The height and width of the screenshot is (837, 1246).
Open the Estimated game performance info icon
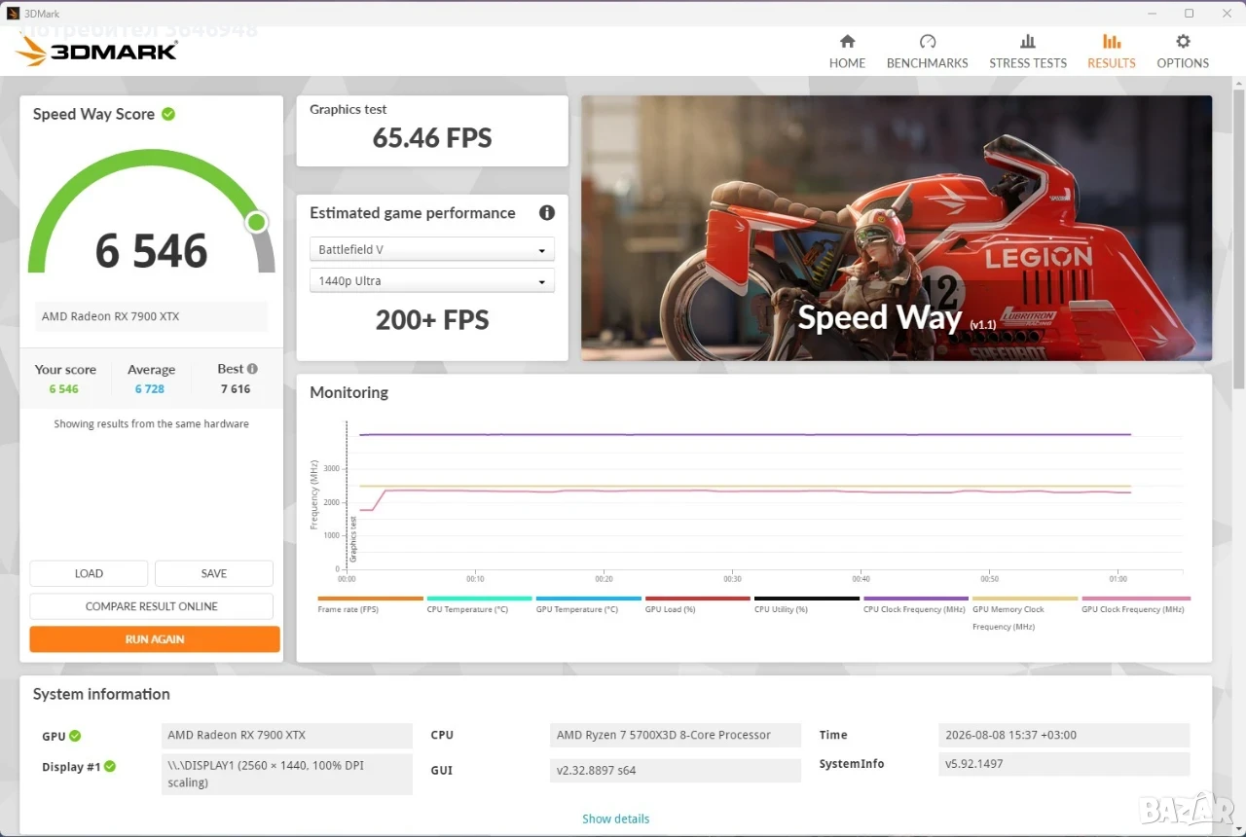point(547,212)
